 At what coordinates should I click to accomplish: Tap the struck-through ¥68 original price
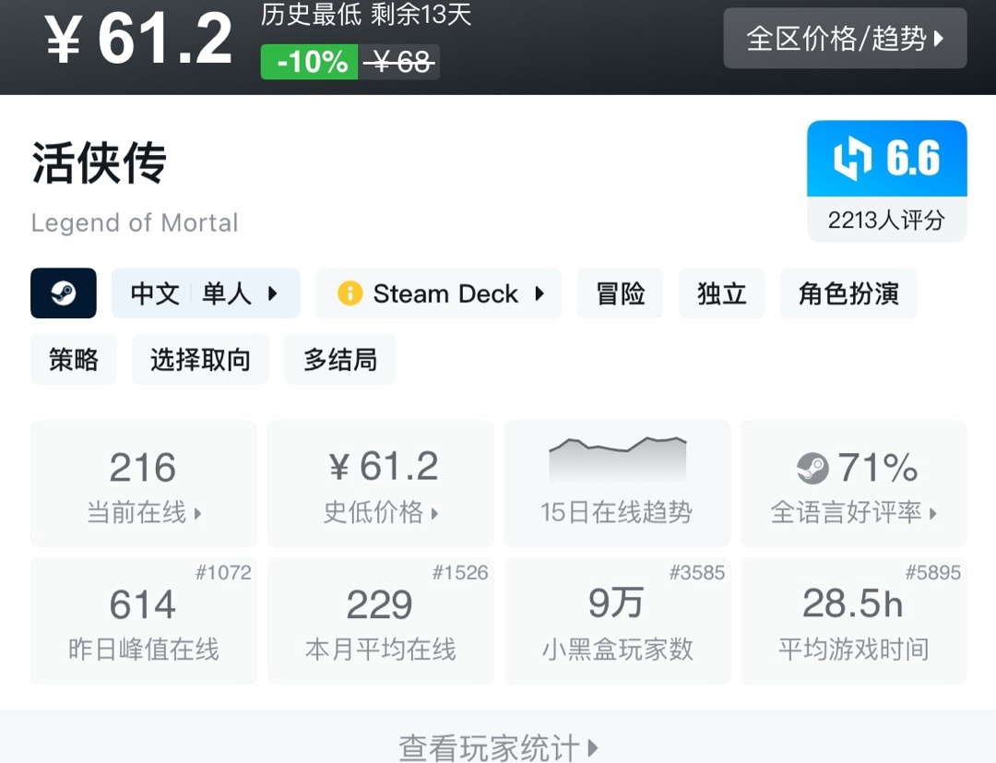tap(399, 62)
